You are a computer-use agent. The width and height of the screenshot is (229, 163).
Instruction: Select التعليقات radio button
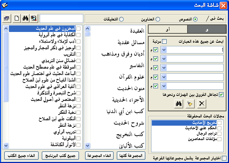[x=122, y=19]
